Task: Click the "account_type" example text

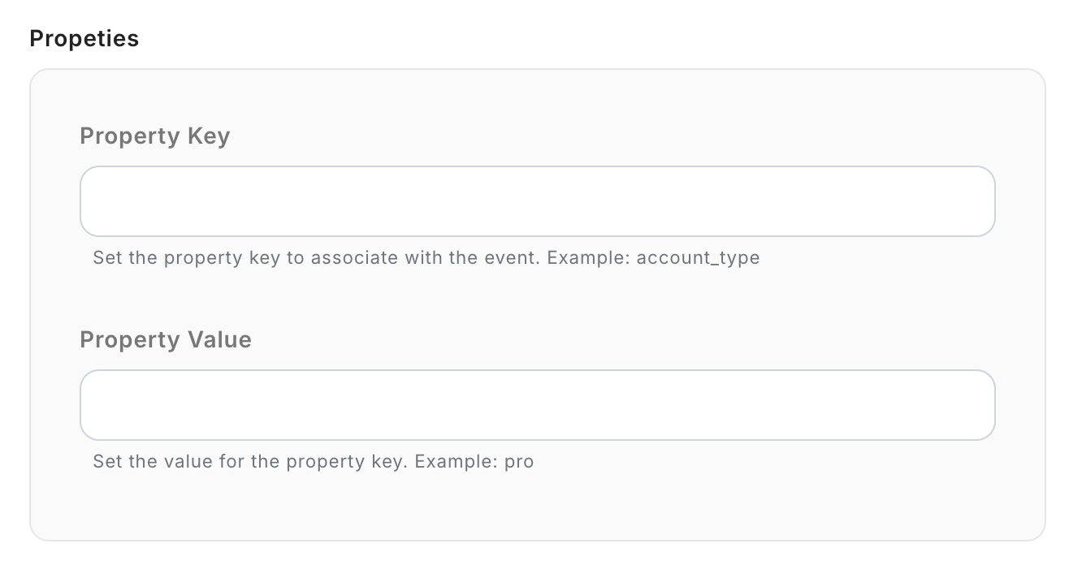Action: click(x=698, y=258)
